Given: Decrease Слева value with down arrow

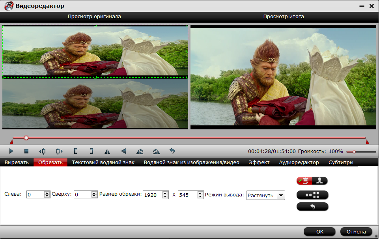Looking at the screenshot, I should (x=47, y=196).
